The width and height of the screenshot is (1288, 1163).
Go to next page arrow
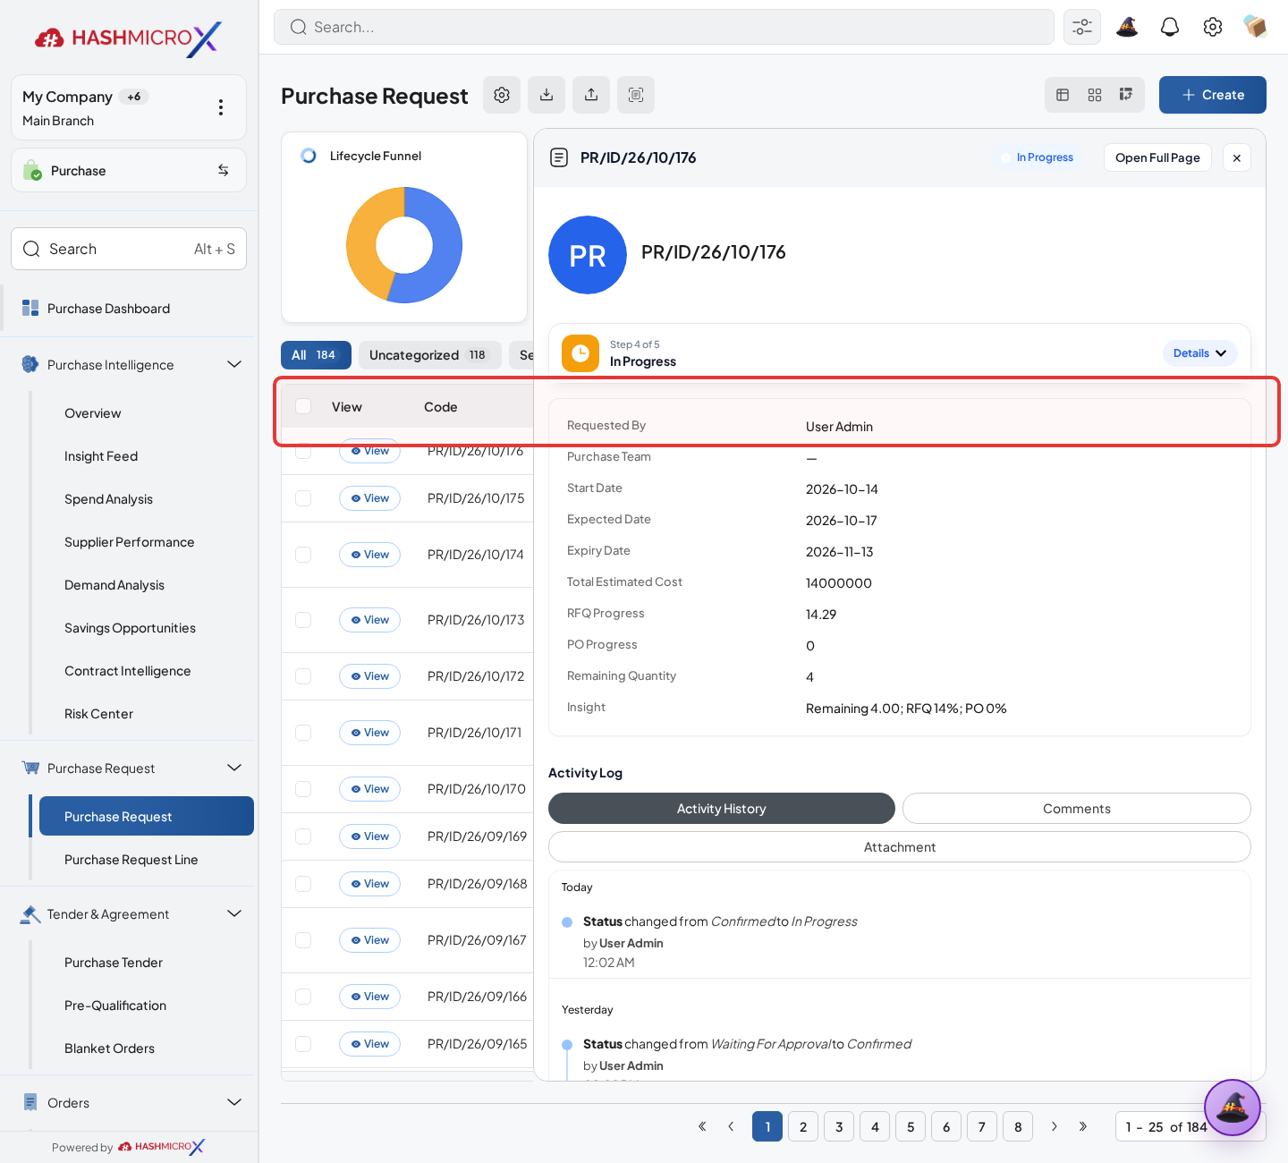tap(1055, 1126)
